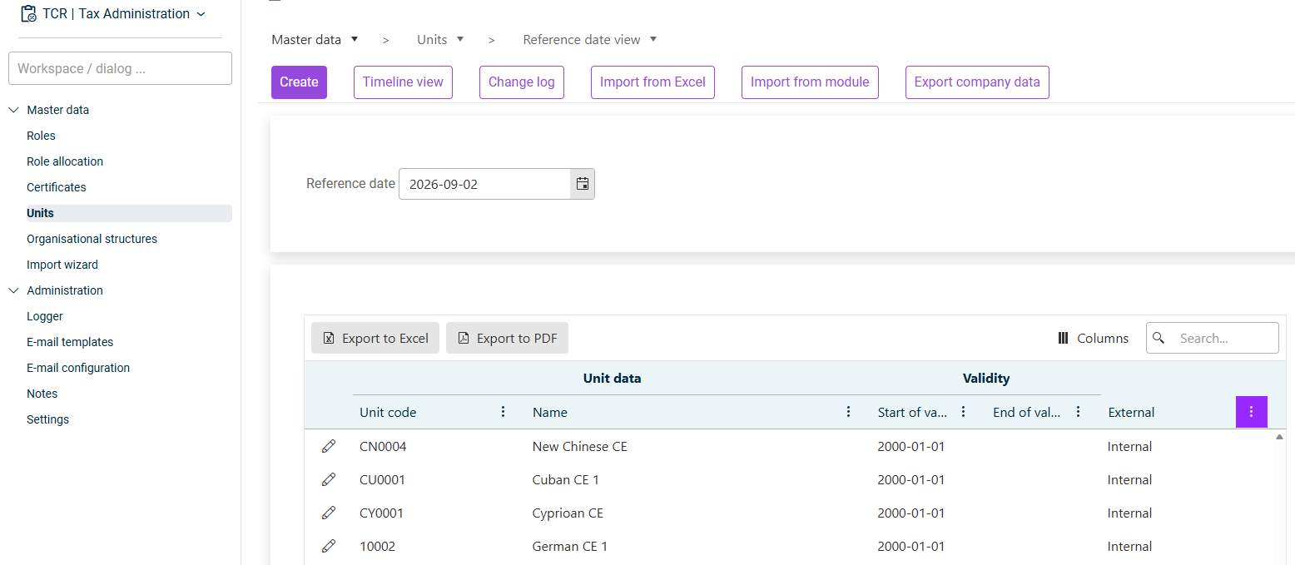
Task: Open Role allocation in the sidebar
Action: point(65,161)
